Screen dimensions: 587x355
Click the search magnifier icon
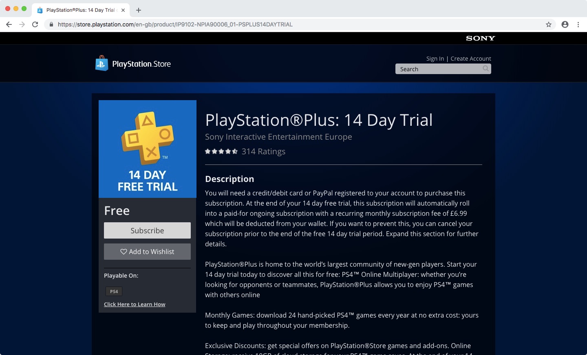pyautogui.click(x=485, y=69)
